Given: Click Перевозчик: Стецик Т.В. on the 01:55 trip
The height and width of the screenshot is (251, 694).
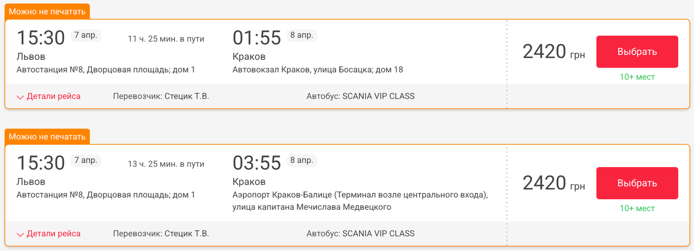Looking at the screenshot, I should coord(161,97).
